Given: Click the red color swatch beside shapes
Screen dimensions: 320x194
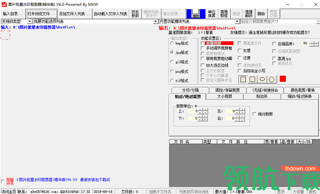Looking at the screenshot, I should click(x=283, y=79).
